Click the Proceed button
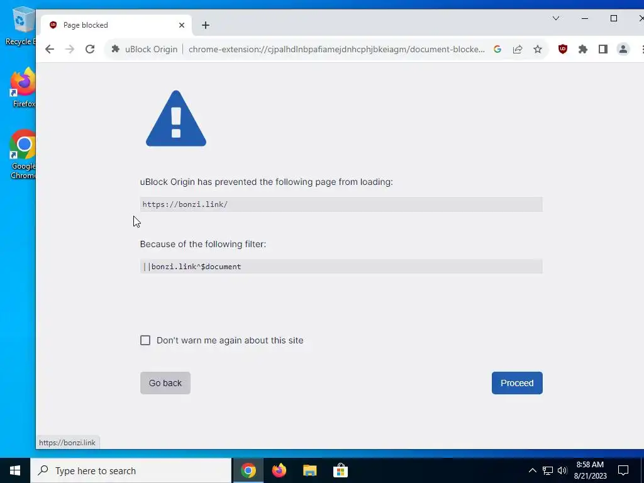This screenshot has height=483, width=644. pyautogui.click(x=517, y=383)
